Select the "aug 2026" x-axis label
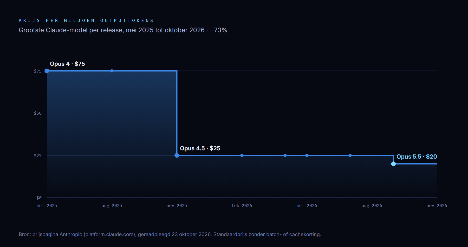Screen dimensions: 468x247 pos(372,205)
